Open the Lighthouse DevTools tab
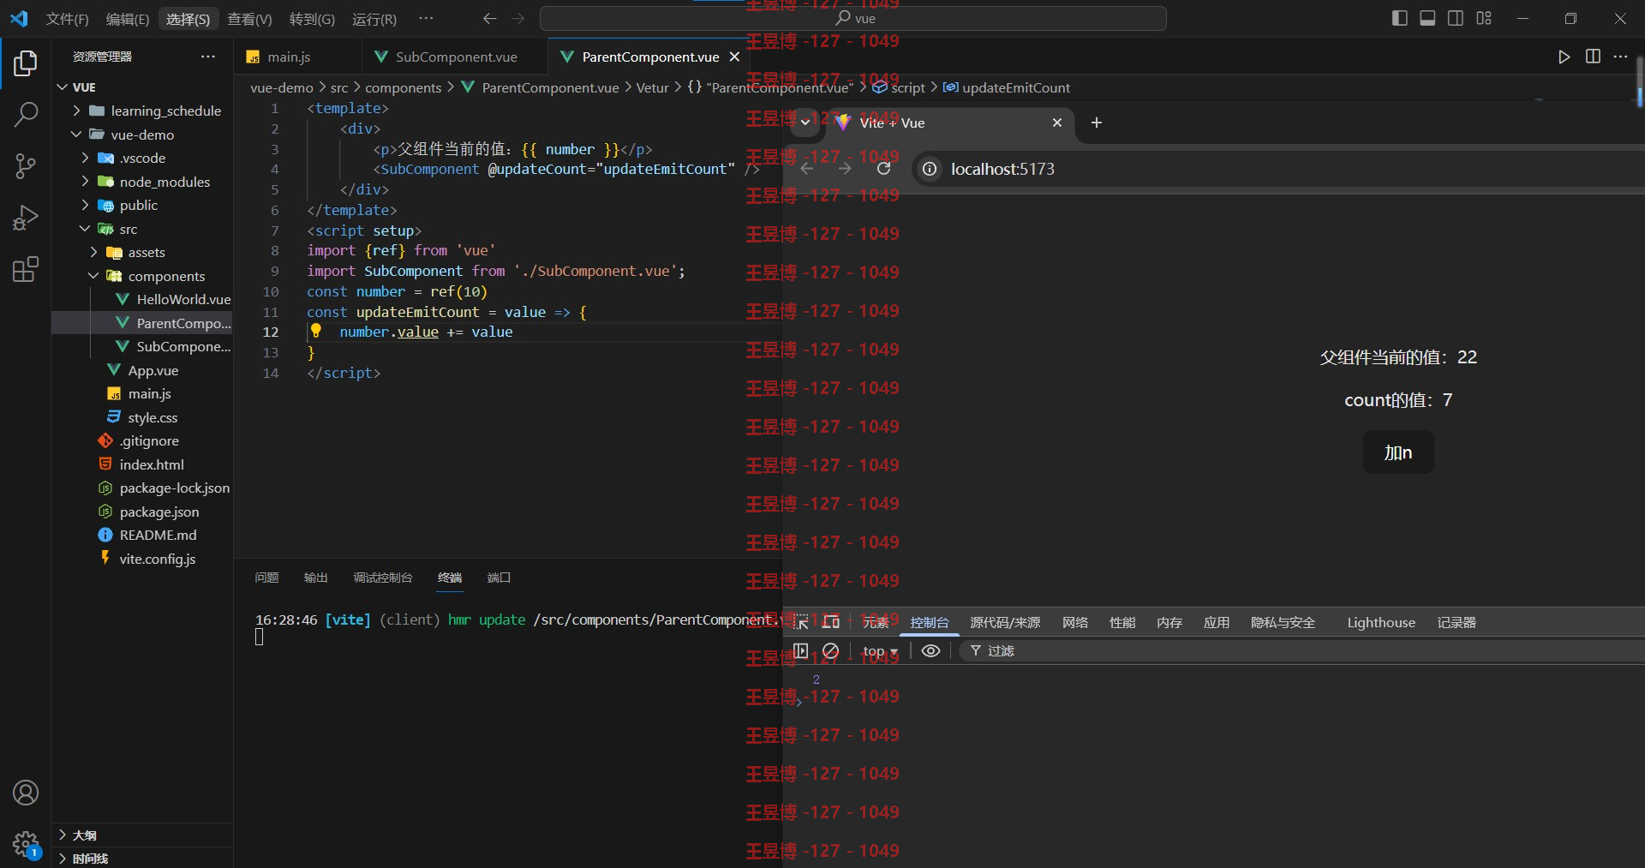The image size is (1645, 868). click(x=1380, y=623)
